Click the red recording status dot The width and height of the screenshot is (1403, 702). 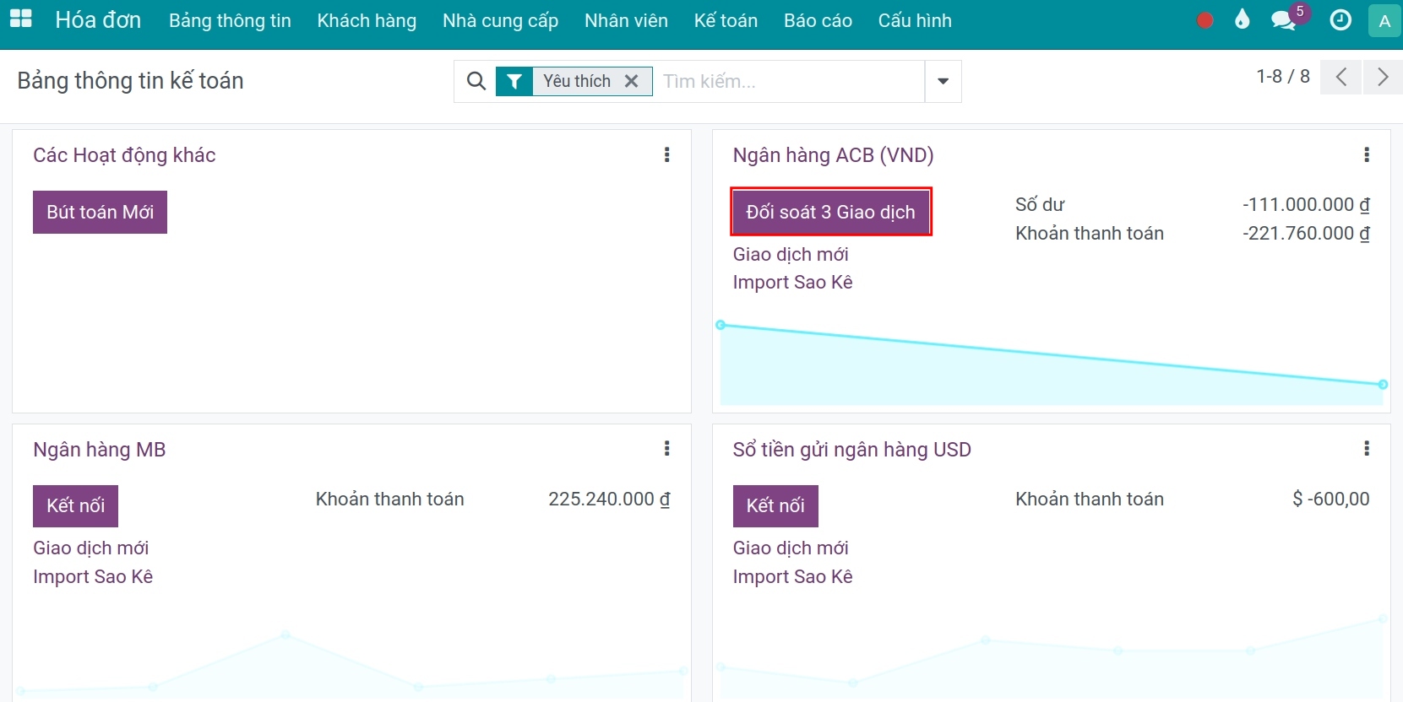1205,20
